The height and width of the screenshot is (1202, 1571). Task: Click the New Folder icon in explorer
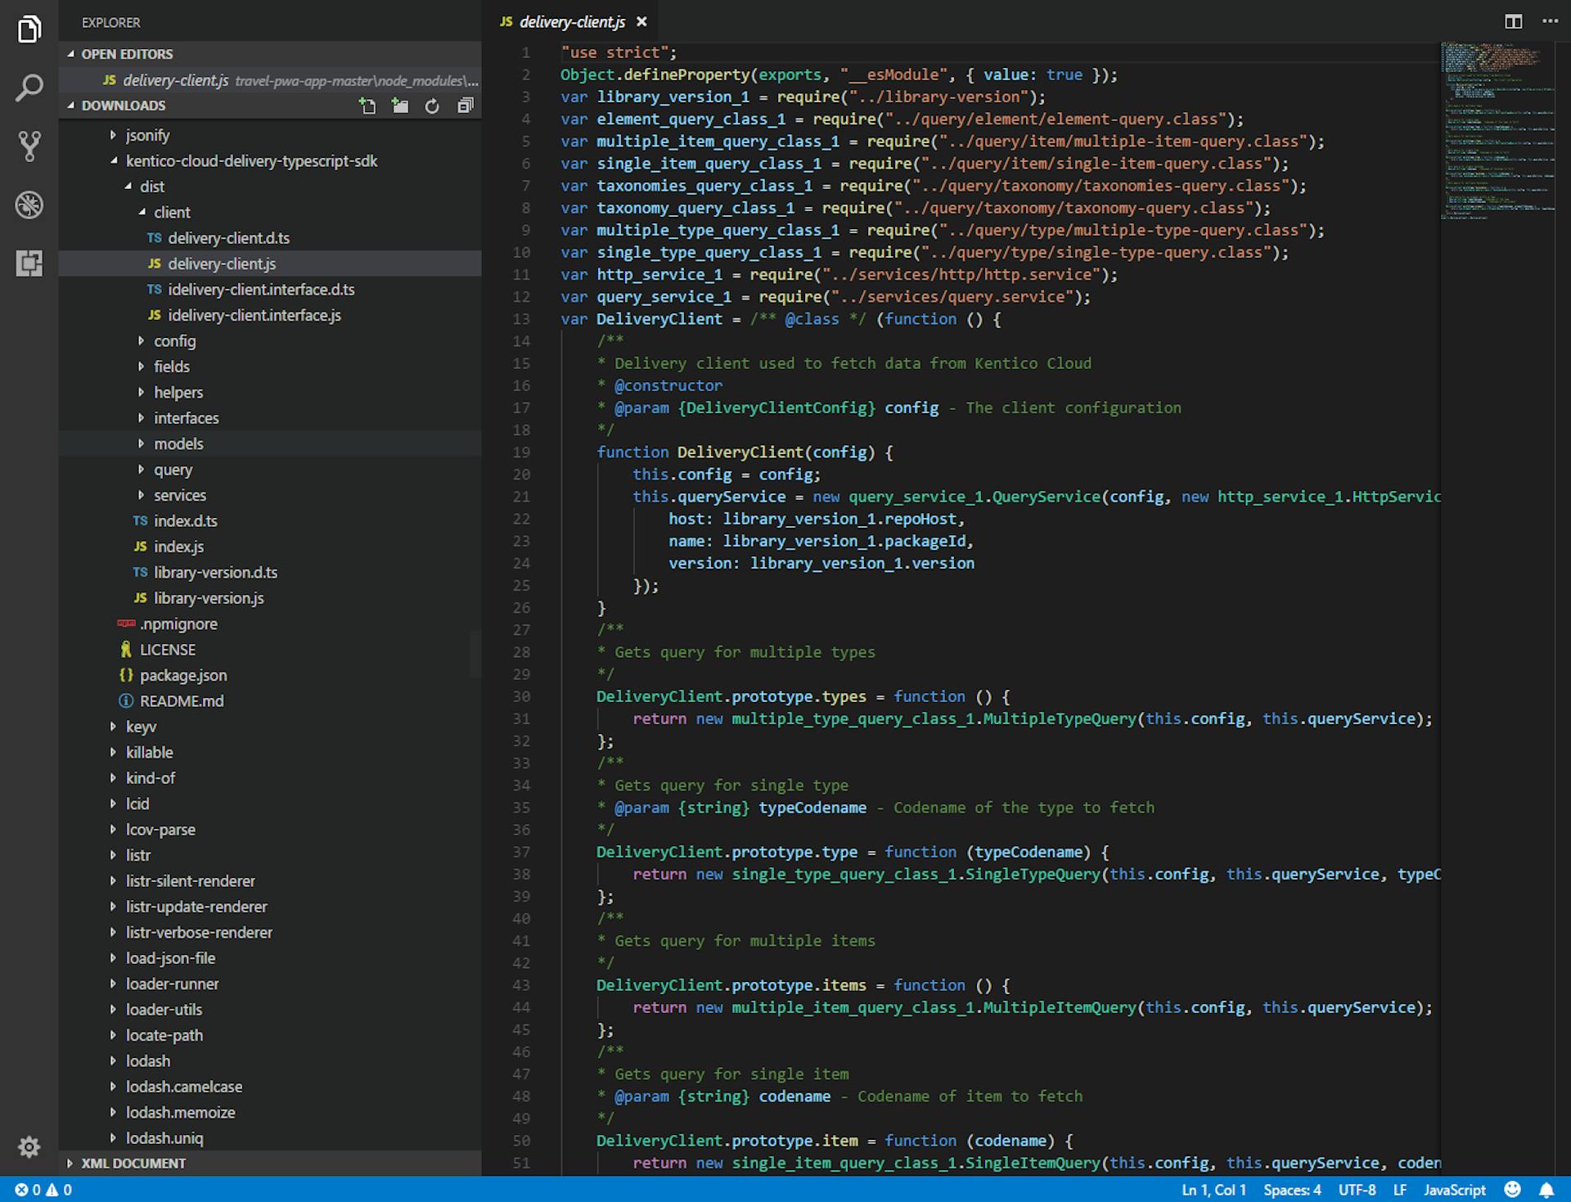[400, 106]
